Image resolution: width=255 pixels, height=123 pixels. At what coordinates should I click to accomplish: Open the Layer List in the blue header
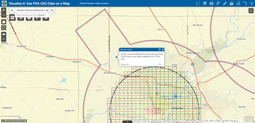pos(205,3)
